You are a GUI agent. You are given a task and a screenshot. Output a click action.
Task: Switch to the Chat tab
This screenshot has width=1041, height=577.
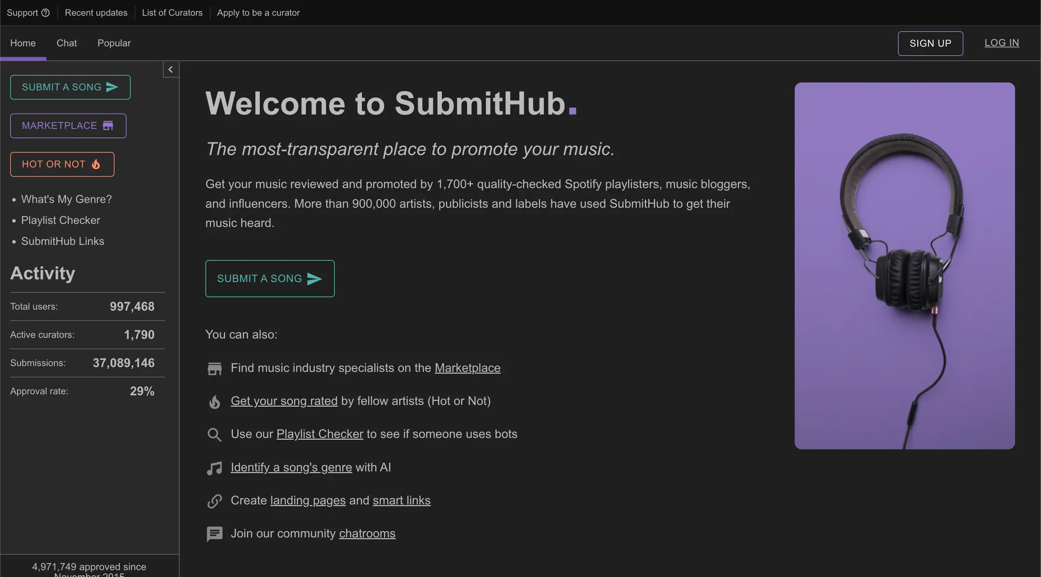67,43
